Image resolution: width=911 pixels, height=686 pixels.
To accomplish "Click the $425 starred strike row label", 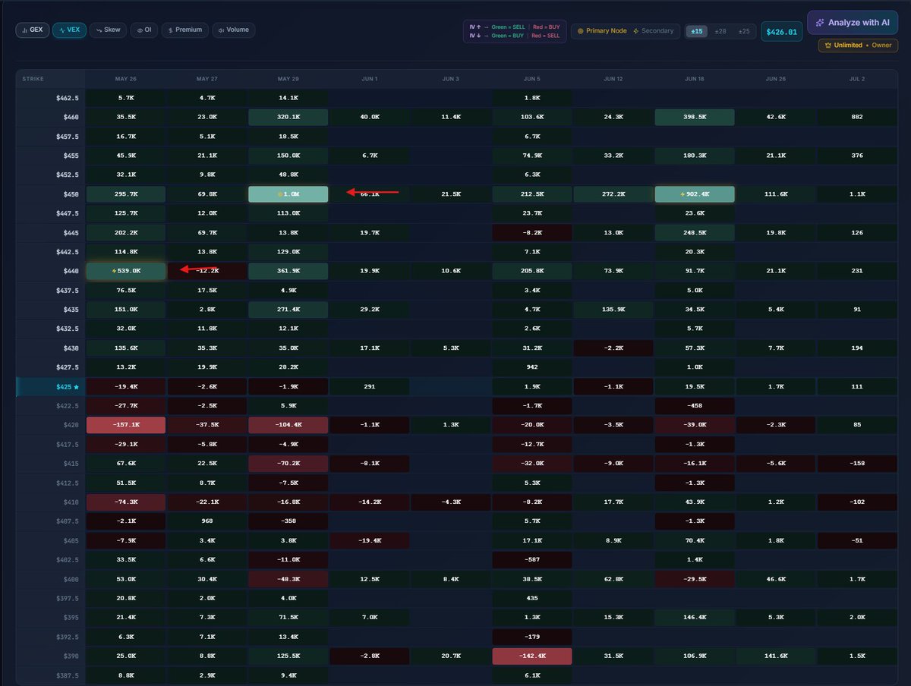I will coord(50,386).
